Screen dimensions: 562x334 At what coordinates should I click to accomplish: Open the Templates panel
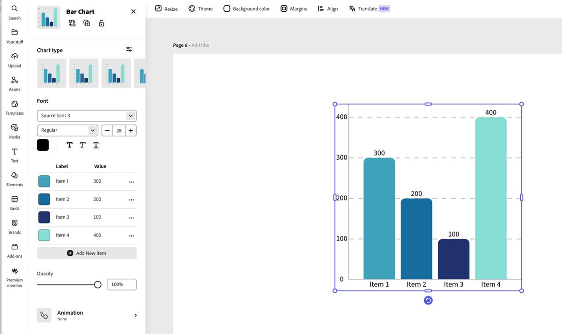[x=15, y=107]
